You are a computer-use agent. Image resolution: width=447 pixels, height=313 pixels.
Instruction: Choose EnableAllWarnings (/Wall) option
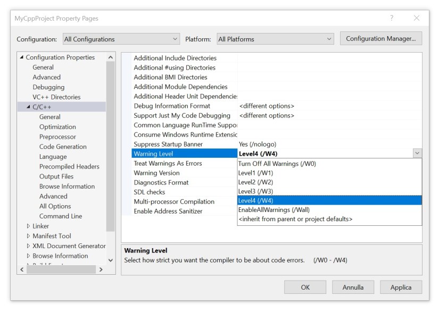pyautogui.click(x=329, y=209)
